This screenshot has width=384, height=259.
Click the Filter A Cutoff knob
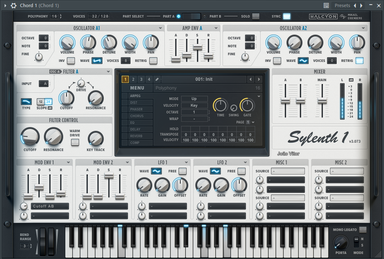point(67,98)
